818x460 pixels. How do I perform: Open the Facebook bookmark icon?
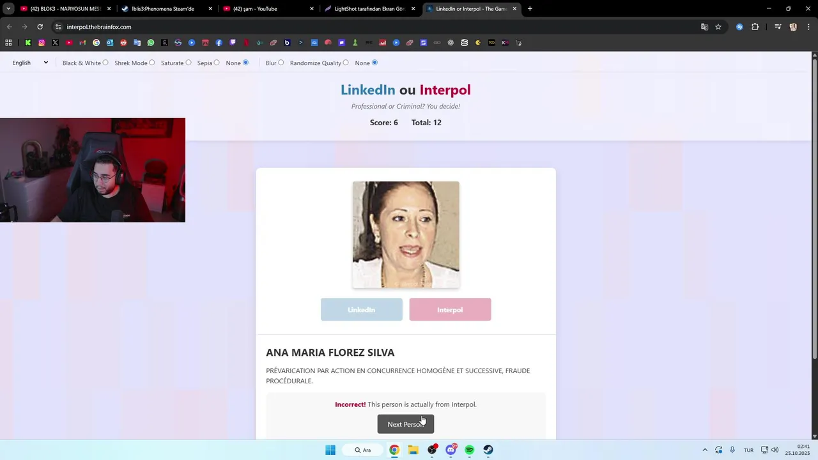(219, 43)
